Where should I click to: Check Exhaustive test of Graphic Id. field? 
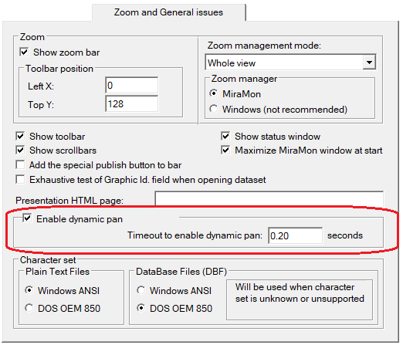coord(20,180)
